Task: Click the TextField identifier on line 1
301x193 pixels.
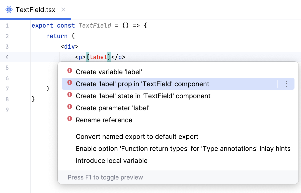Action: tap(95, 26)
